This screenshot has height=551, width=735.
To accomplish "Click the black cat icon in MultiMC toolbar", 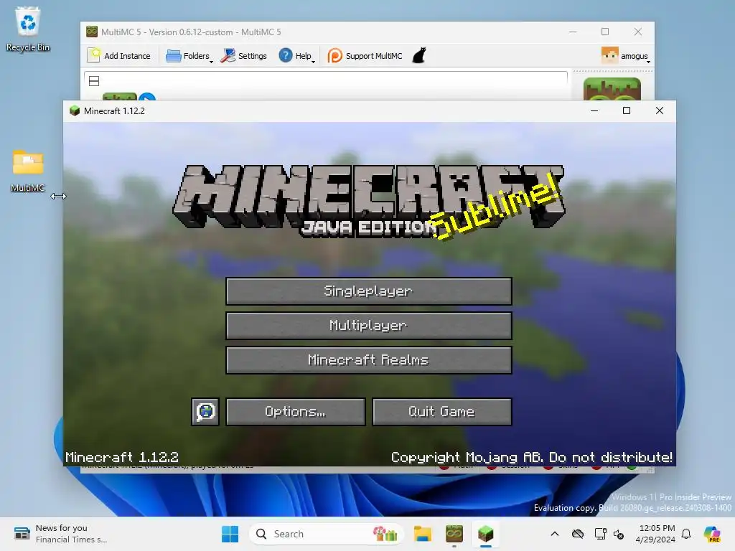I will pyautogui.click(x=419, y=55).
